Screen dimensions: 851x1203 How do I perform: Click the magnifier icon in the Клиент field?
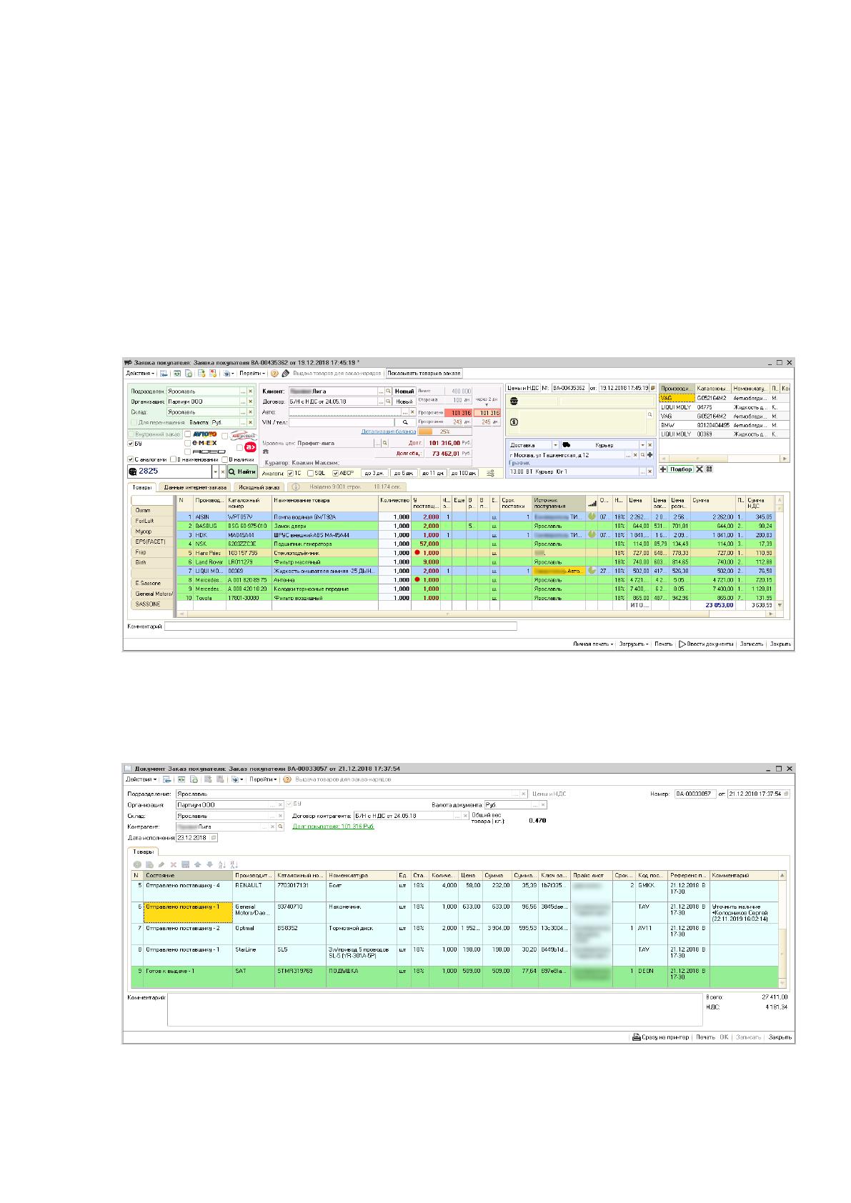pyautogui.click(x=389, y=391)
